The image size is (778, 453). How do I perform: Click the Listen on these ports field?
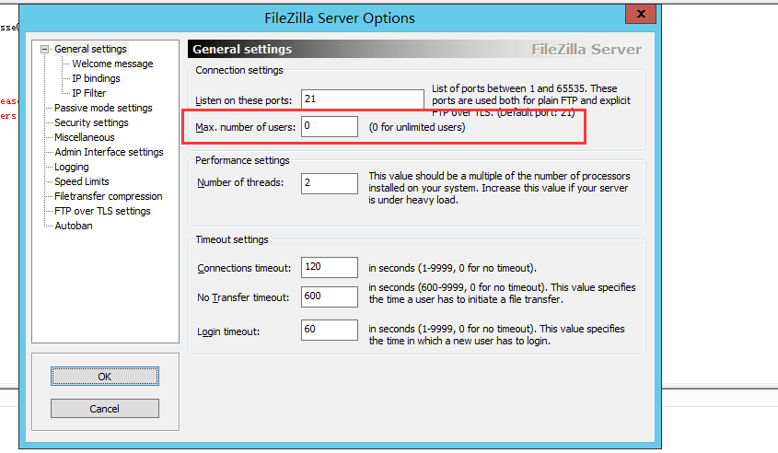[x=363, y=99]
